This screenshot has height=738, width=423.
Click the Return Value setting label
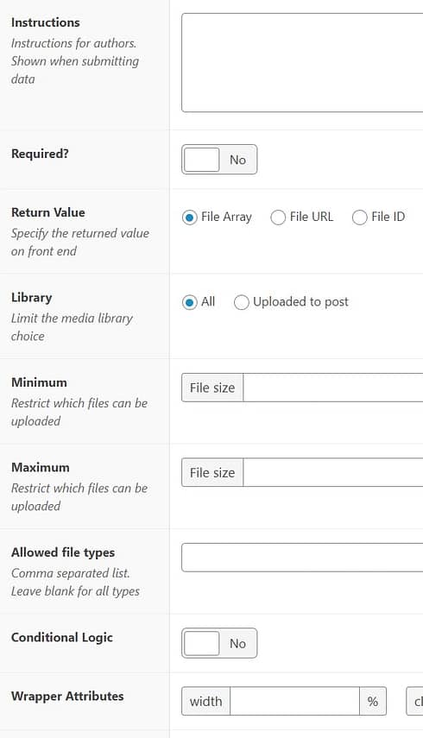coord(48,212)
